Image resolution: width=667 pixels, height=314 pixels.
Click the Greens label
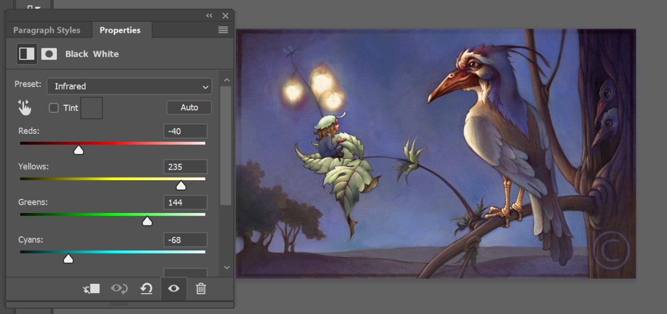point(32,202)
